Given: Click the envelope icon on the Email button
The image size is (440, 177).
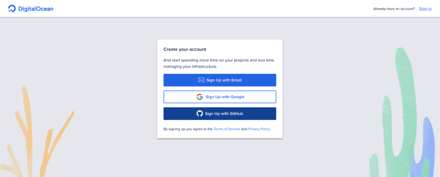Looking at the screenshot, I should (201, 80).
